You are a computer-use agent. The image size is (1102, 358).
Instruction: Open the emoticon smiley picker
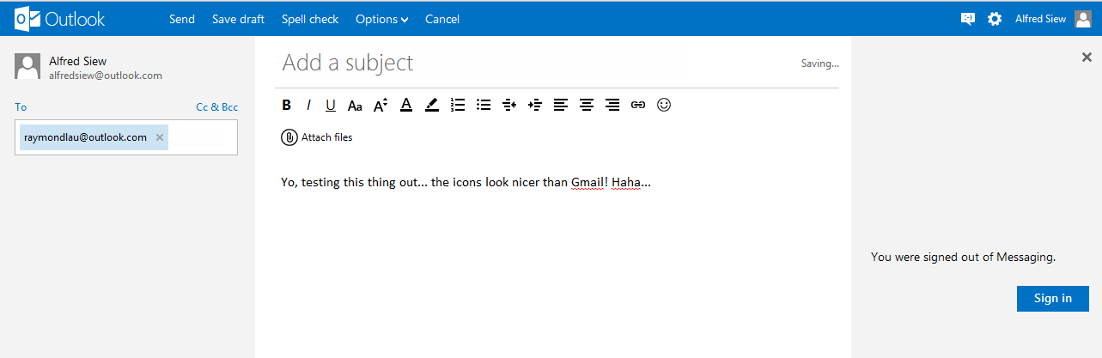click(x=663, y=105)
